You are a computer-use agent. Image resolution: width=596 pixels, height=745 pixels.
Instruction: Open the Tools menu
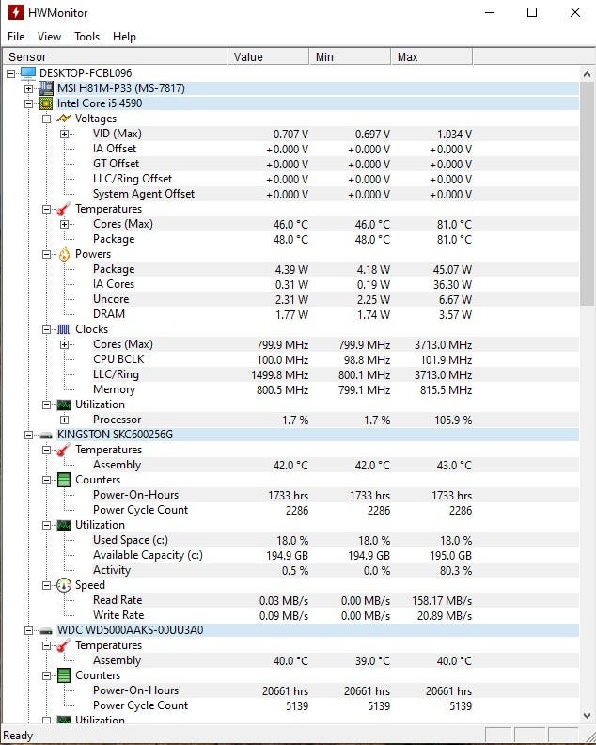[x=86, y=37]
